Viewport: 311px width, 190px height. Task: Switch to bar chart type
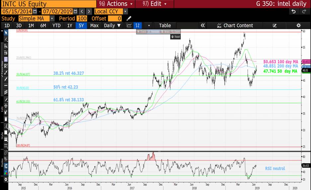(137, 25)
